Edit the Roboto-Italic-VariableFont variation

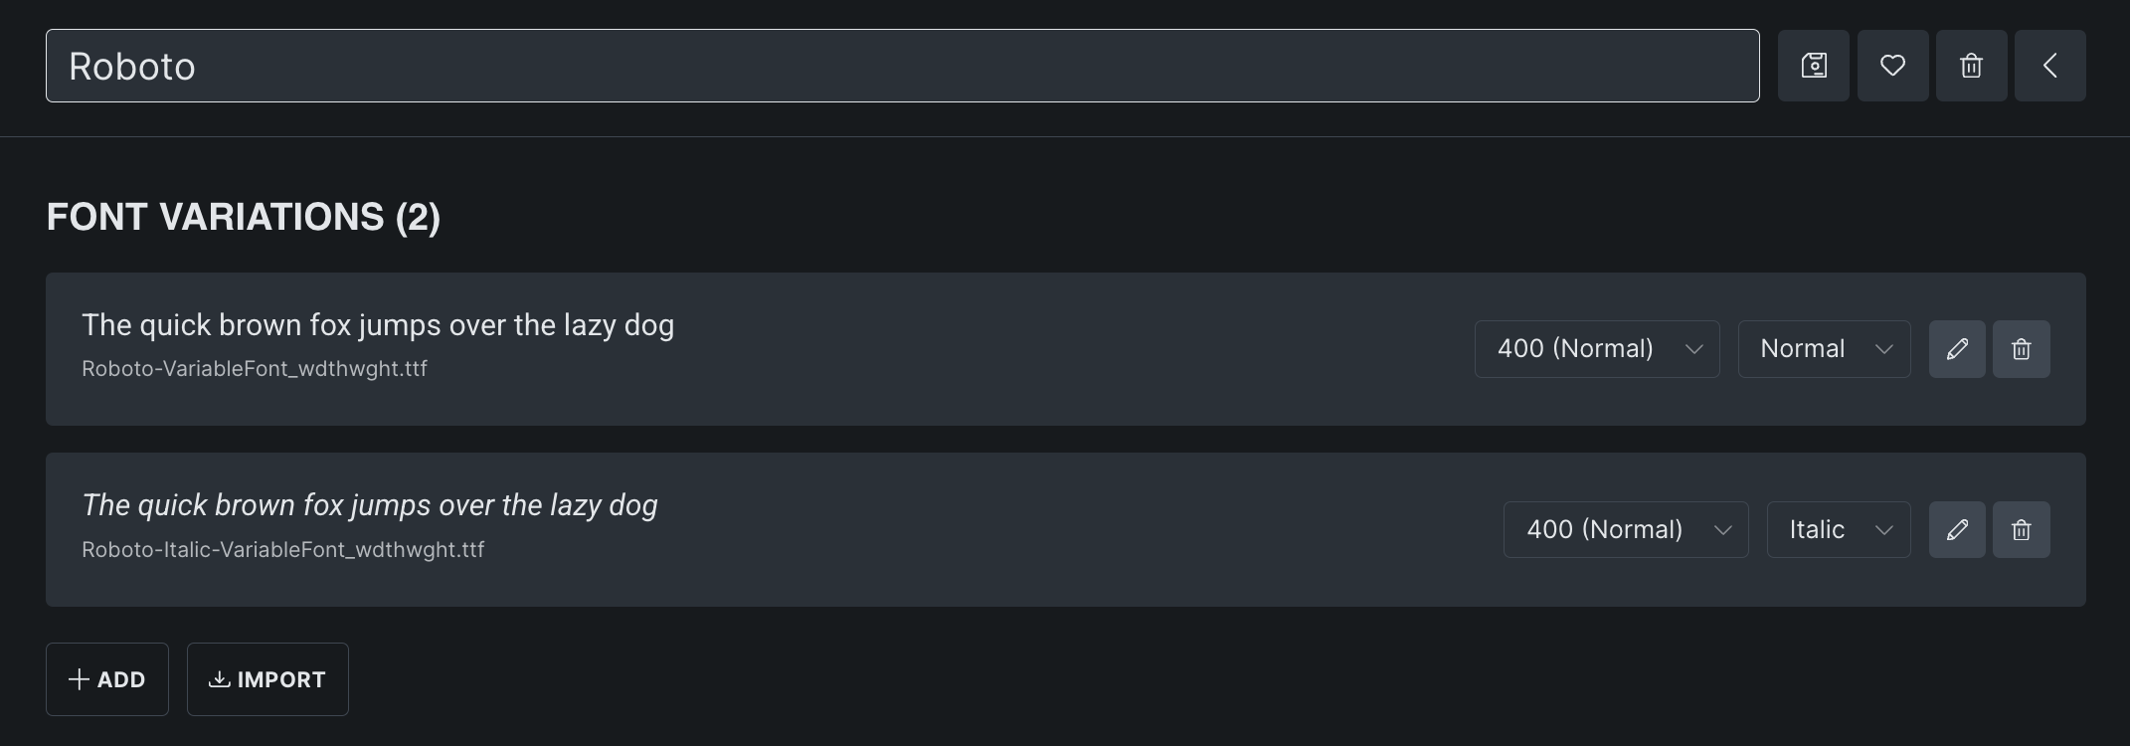(x=1957, y=530)
